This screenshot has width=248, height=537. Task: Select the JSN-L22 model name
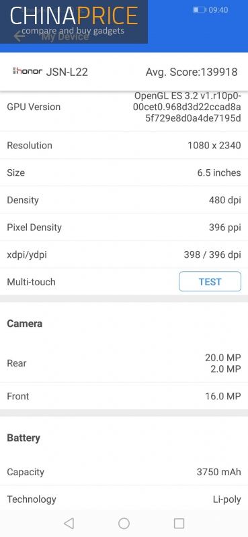[x=67, y=72]
